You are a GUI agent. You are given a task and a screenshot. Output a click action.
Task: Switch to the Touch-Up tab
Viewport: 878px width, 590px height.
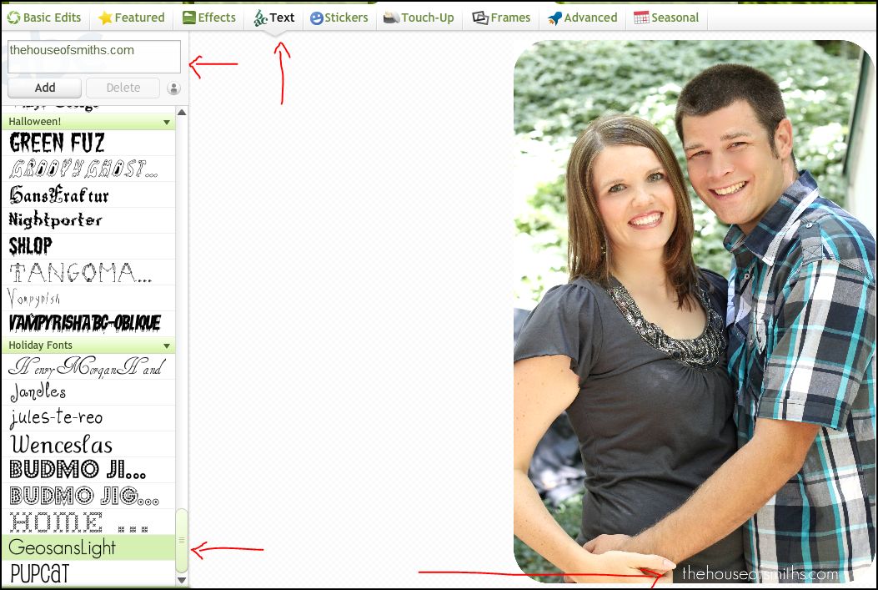tap(419, 18)
